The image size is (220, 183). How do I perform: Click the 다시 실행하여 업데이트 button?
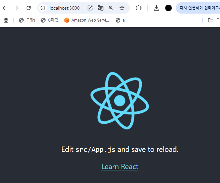tap(198, 8)
